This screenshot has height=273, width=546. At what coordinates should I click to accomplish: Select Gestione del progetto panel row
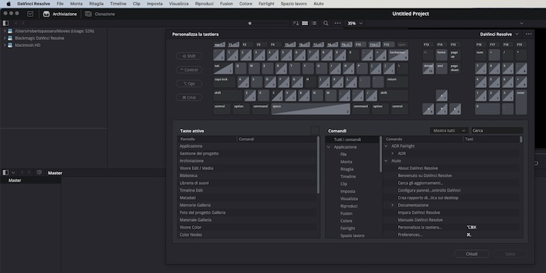(247, 153)
